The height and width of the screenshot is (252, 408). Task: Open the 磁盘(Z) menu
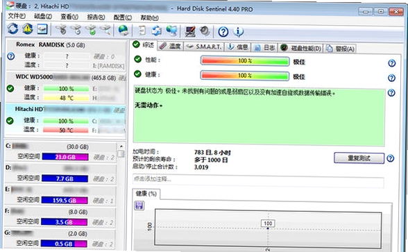tap(43, 17)
